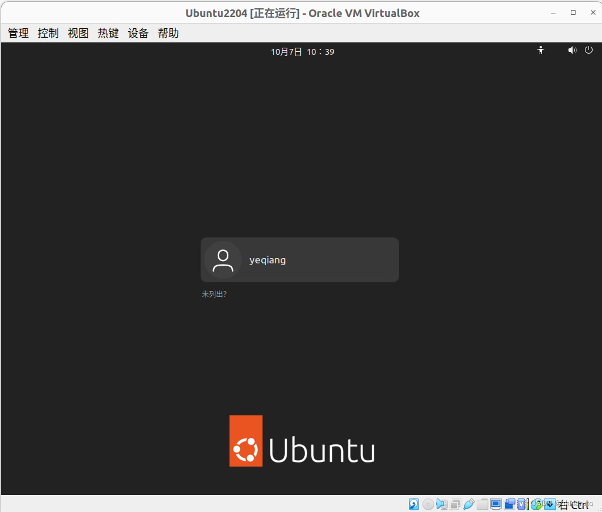Click the network adapters indicator in status bar

455,504
